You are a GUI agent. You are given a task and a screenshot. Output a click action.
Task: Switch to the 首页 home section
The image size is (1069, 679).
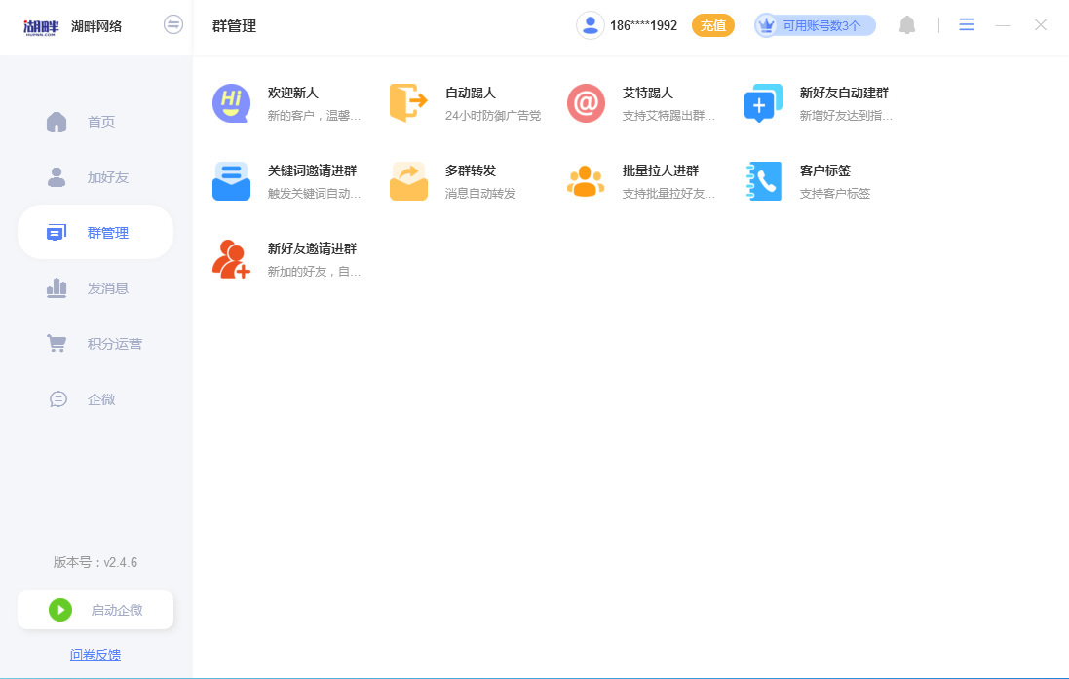tap(95, 121)
